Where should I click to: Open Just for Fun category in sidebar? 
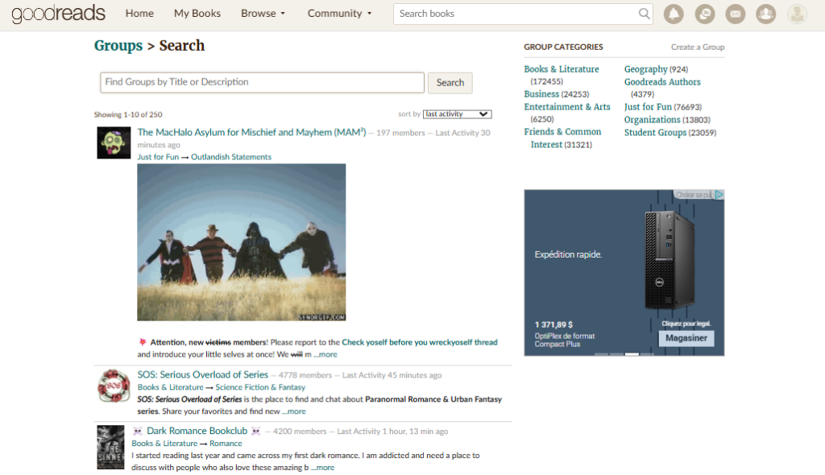(x=648, y=107)
